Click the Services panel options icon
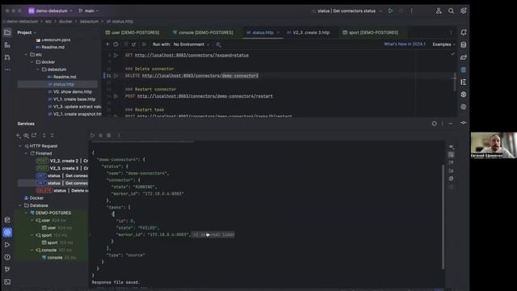517x291 pixels. click(x=442, y=124)
